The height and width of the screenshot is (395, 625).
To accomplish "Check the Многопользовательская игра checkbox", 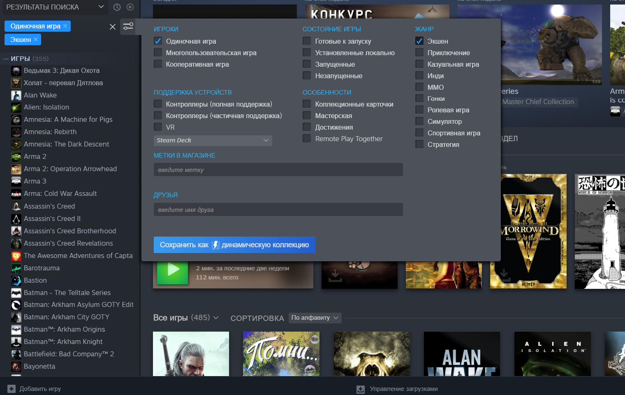I will point(158,52).
